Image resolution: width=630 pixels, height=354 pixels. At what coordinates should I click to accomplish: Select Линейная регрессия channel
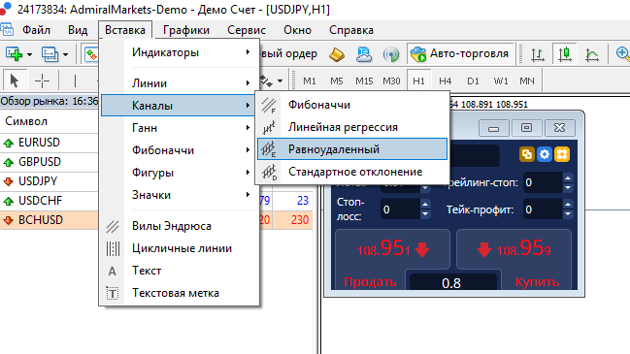pos(352,127)
